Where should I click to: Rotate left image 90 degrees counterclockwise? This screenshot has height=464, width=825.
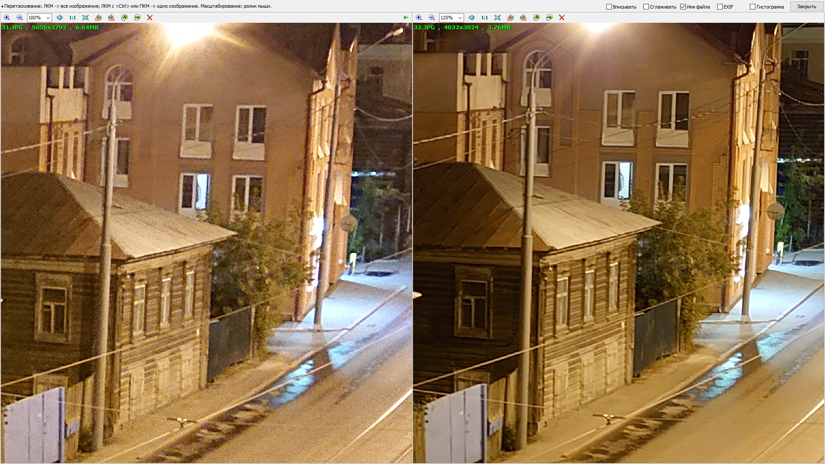click(x=98, y=18)
